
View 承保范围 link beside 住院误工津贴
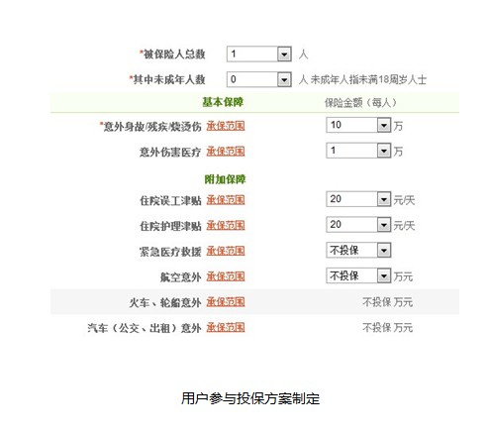226,200
